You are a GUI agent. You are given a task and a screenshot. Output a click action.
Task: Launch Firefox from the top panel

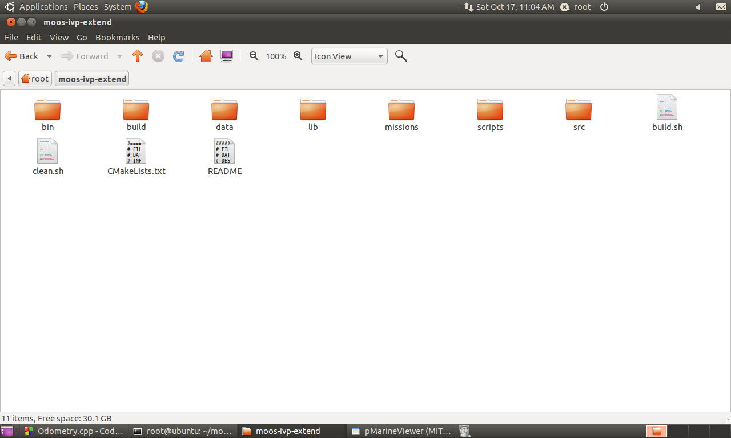click(142, 7)
